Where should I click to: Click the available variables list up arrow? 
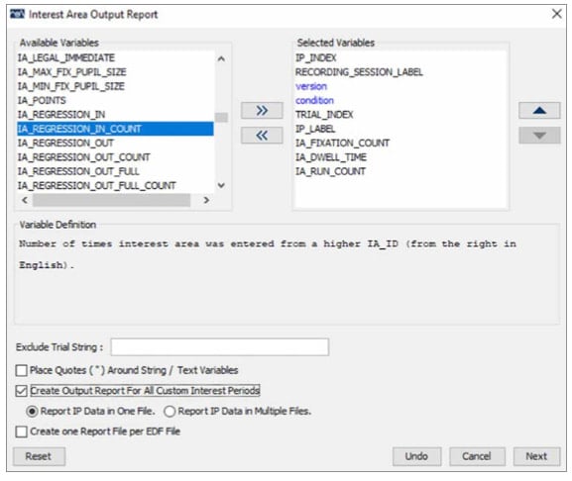[221, 58]
